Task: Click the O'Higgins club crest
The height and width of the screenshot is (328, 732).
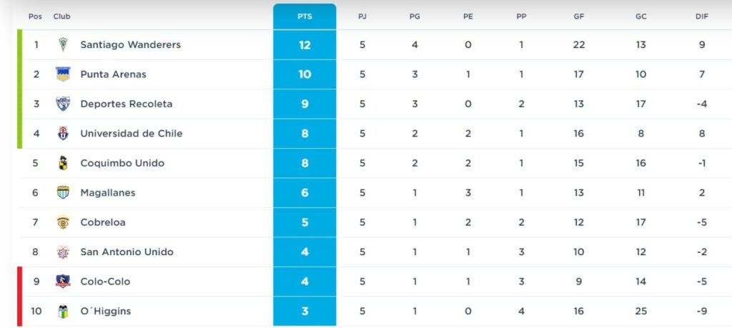Action: pyautogui.click(x=63, y=311)
